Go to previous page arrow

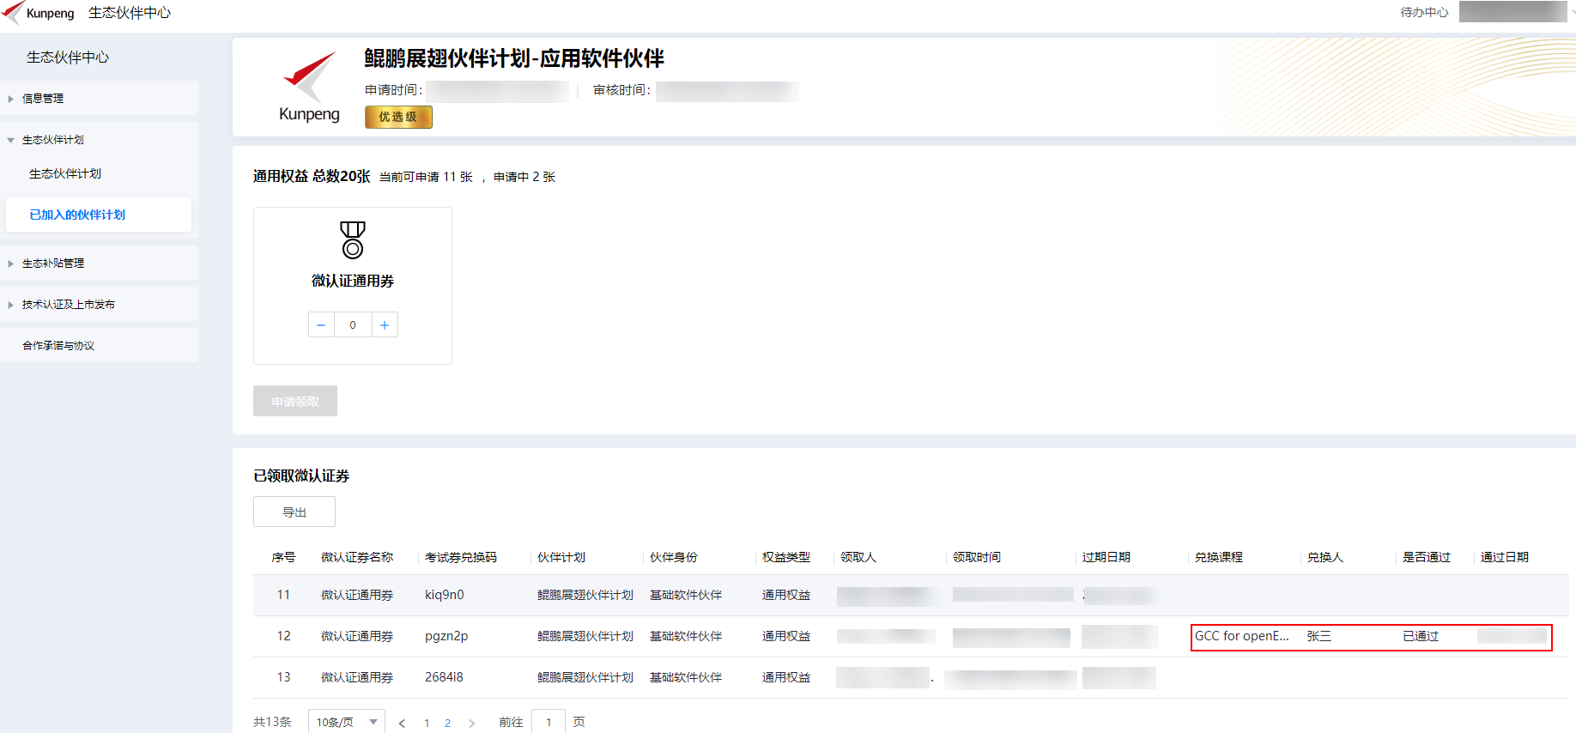(x=402, y=723)
